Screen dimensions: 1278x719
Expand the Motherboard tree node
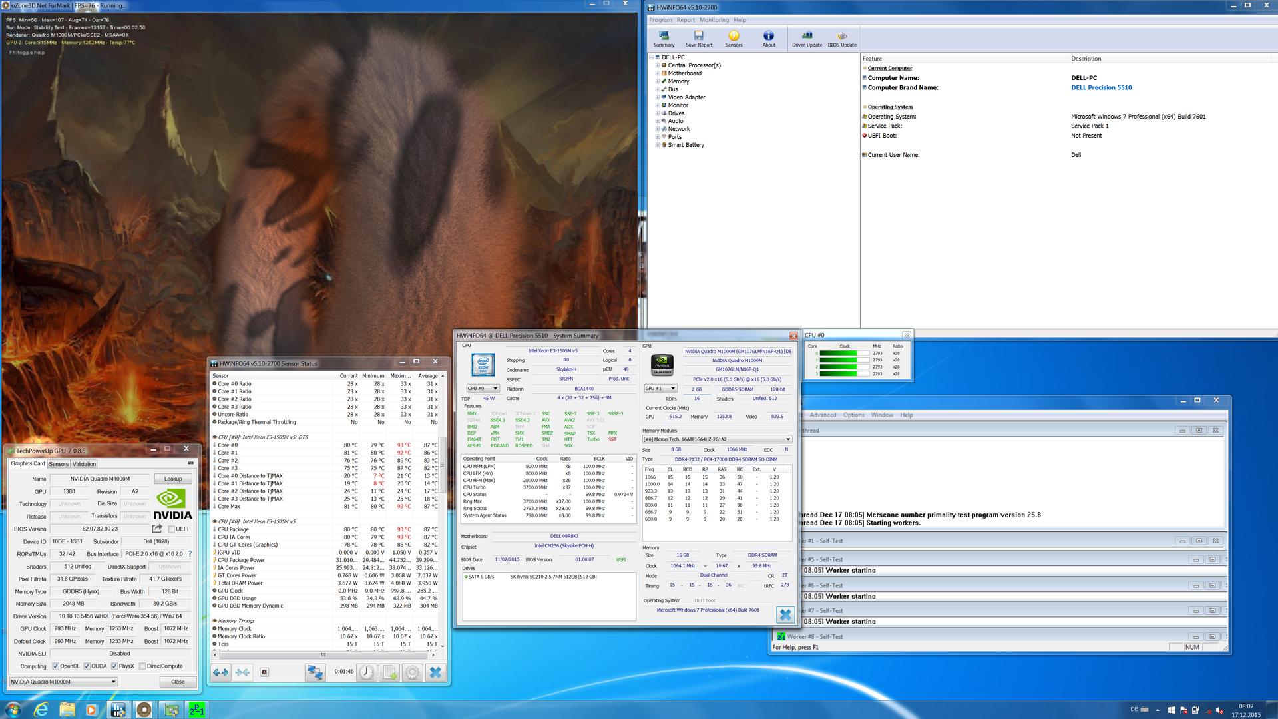coord(658,73)
